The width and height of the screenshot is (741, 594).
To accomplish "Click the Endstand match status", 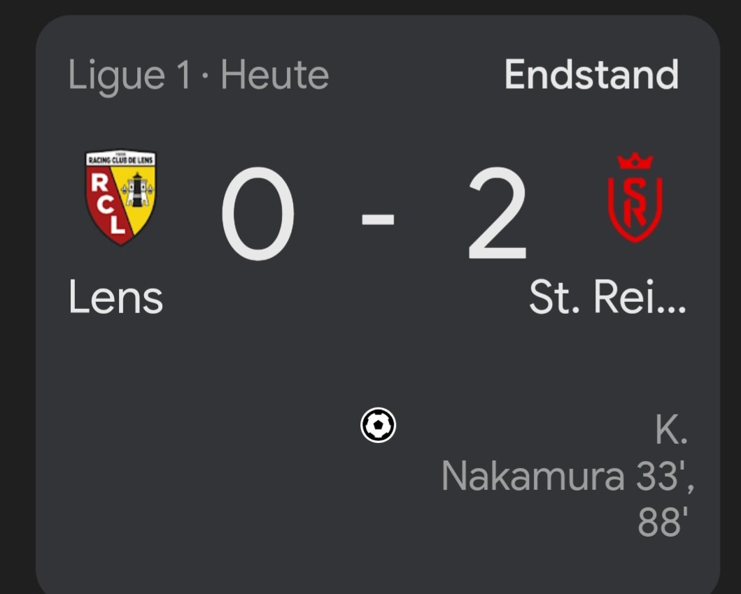I will (592, 75).
